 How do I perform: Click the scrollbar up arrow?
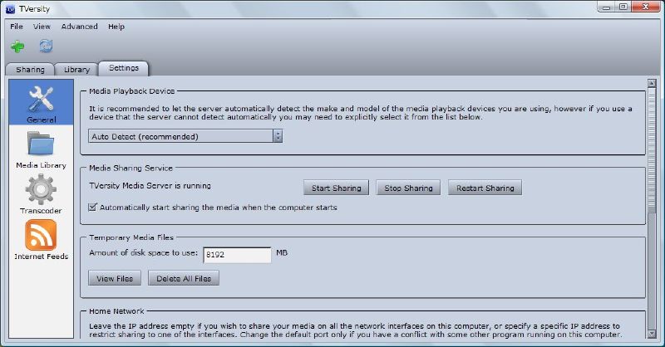point(652,83)
